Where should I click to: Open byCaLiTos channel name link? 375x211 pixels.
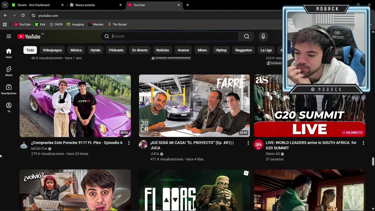(x=39, y=149)
